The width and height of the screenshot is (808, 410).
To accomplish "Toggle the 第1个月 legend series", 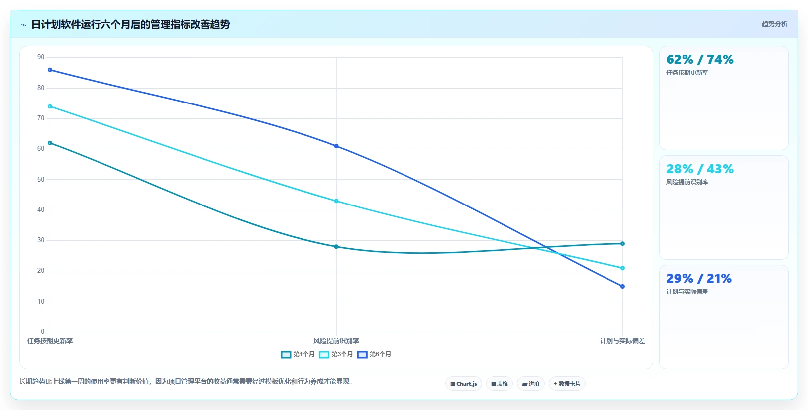I will pyautogui.click(x=298, y=354).
